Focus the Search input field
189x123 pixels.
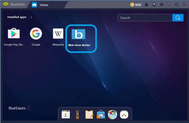click(145, 18)
